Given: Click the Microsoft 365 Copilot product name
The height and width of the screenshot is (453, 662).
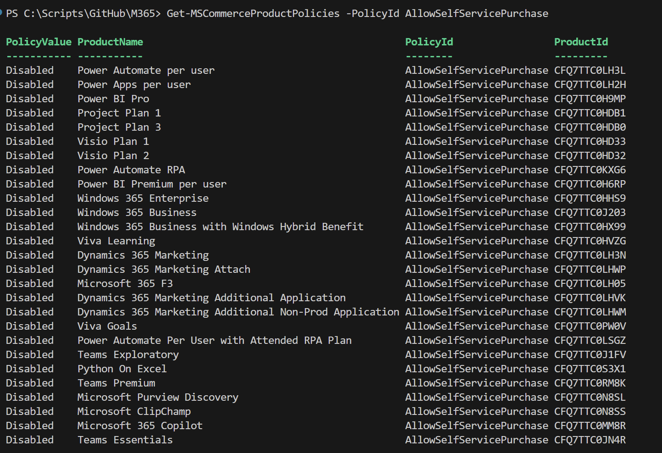Looking at the screenshot, I should [x=140, y=426].
